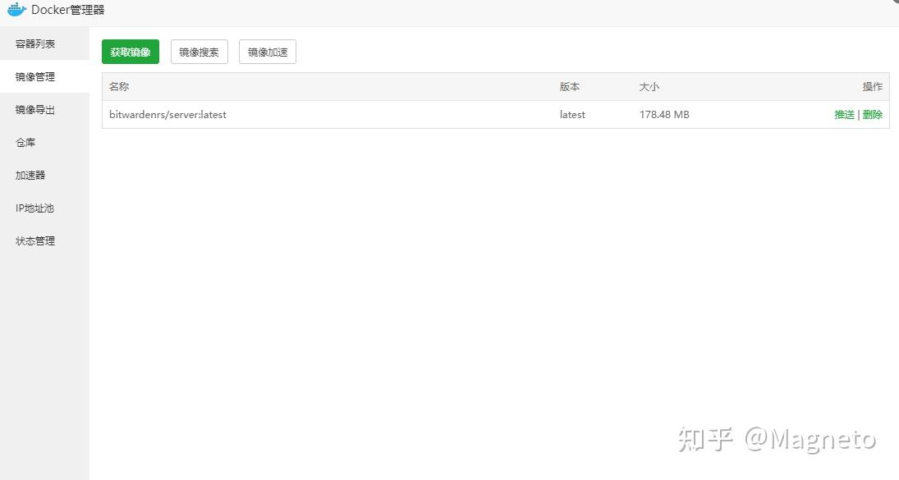Open the IP地址池 sidebar tab
The height and width of the screenshot is (480, 899).
44,208
